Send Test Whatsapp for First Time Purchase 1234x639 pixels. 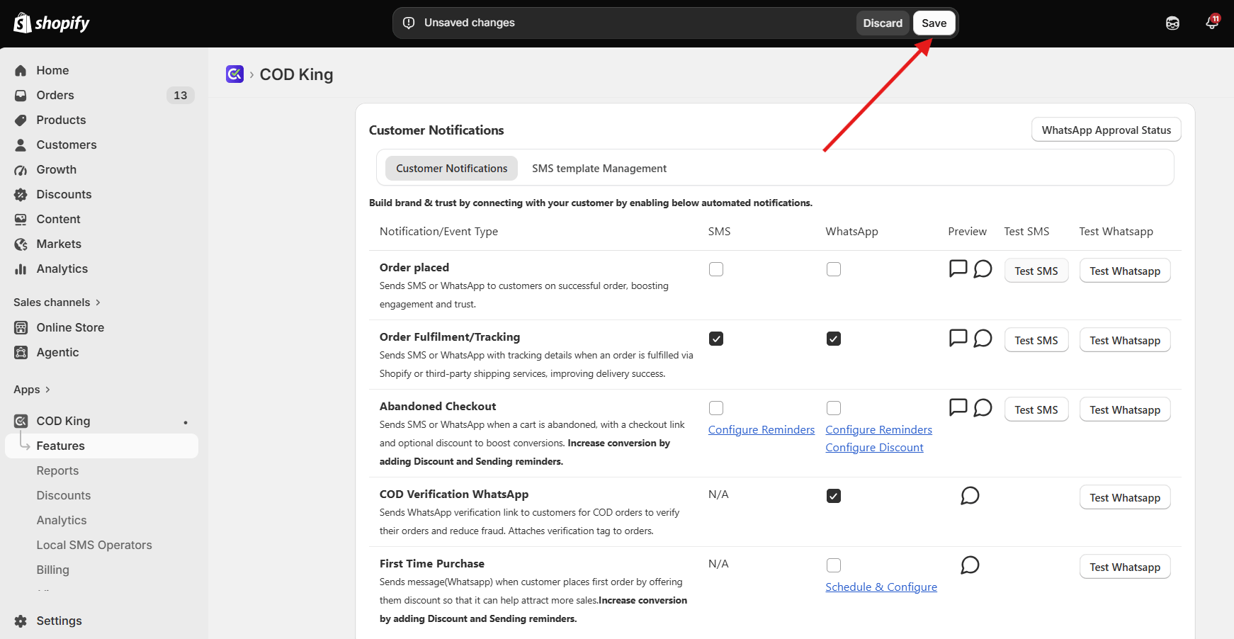[x=1125, y=567]
